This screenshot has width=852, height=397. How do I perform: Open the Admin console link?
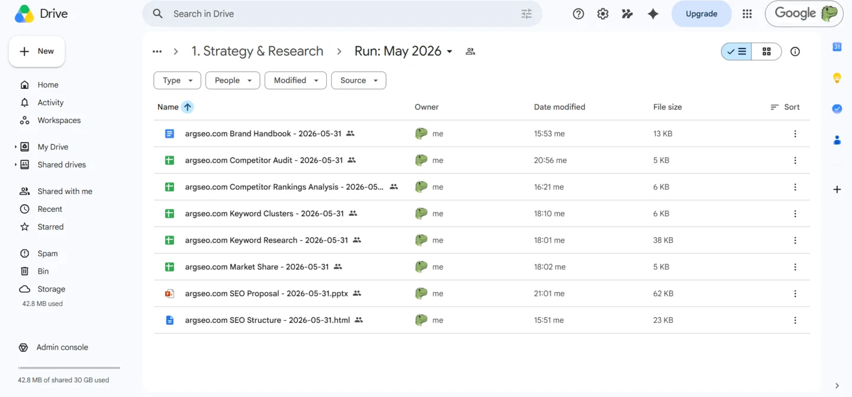click(62, 347)
